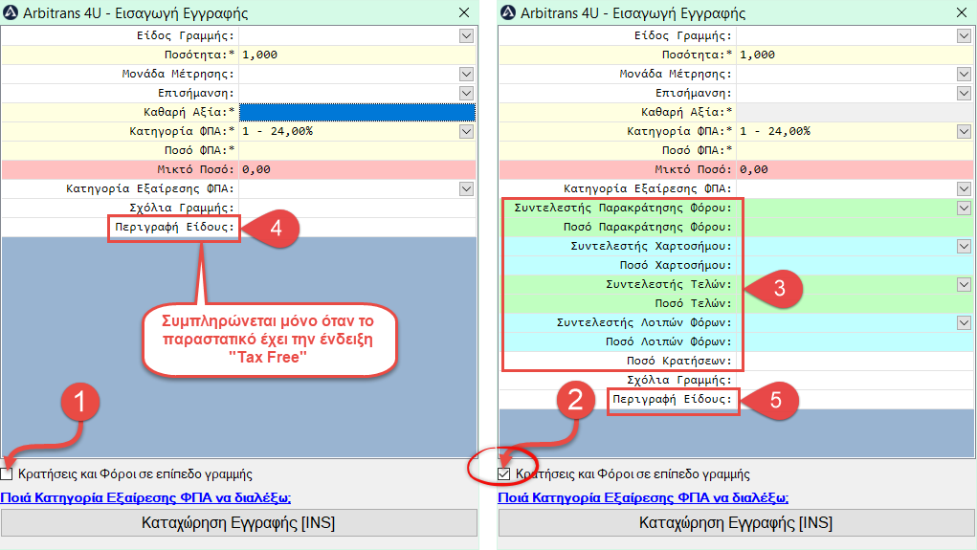Viewport: 977px width, 550px height.
Task: Open Κατηγορία Εξαίρεσης ΦΠΑ dropdown in left window
Action: [466, 188]
